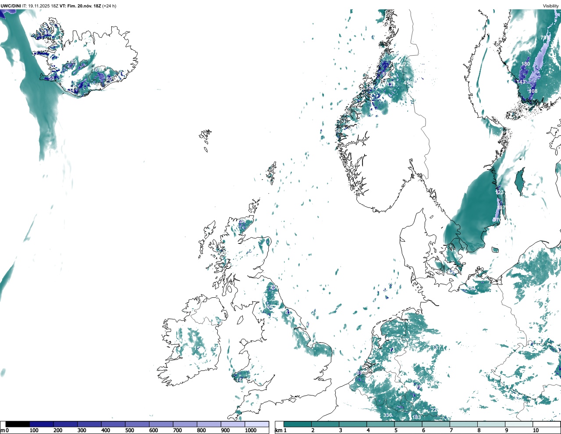The width and height of the screenshot is (561, 434).
Task: Click the "108" value in southern Finland
Action: [x=533, y=91]
